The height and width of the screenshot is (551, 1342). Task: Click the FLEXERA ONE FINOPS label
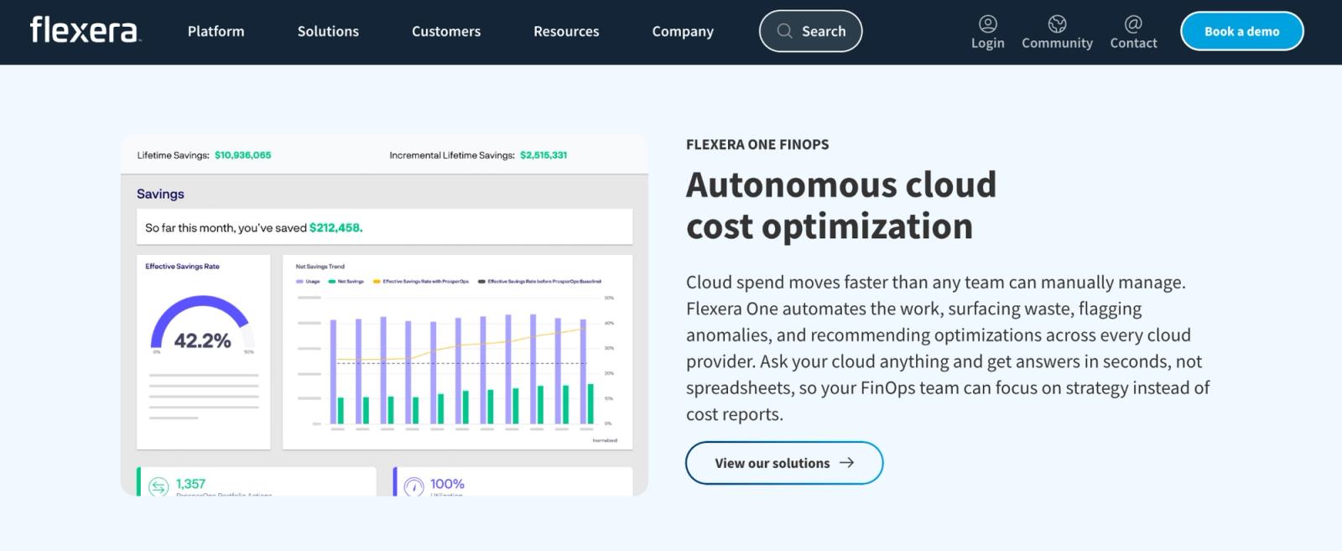pyautogui.click(x=757, y=144)
